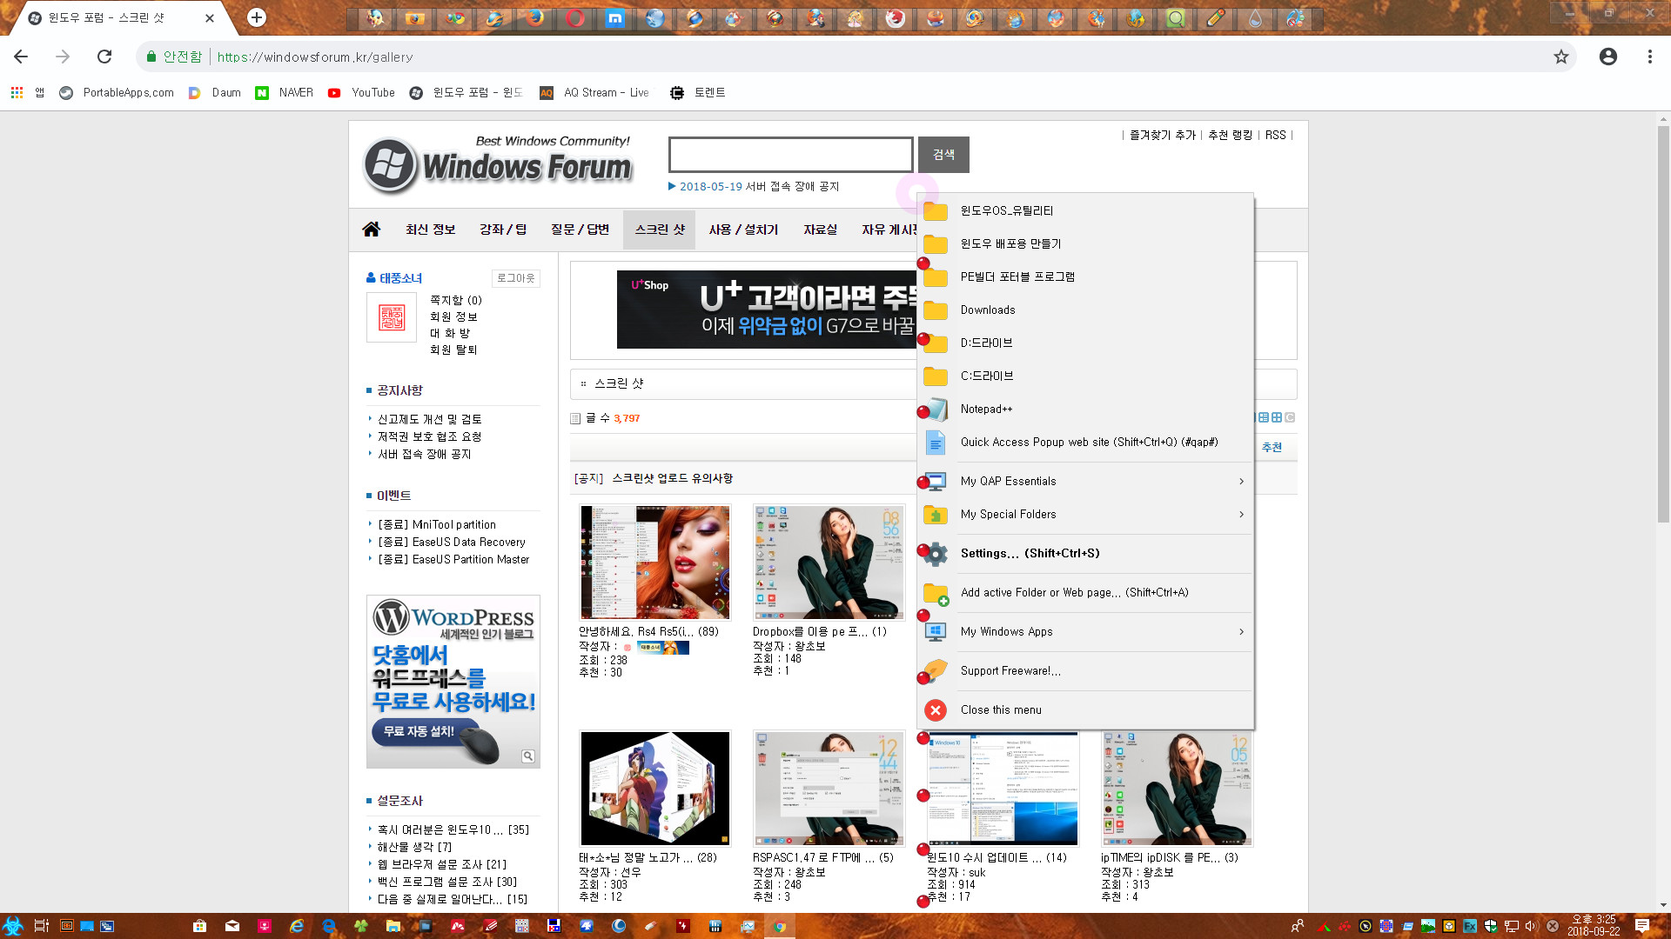The height and width of the screenshot is (939, 1671).
Task: Switch to the 질문 / 답변 navigation tab
Action: pyautogui.click(x=580, y=230)
